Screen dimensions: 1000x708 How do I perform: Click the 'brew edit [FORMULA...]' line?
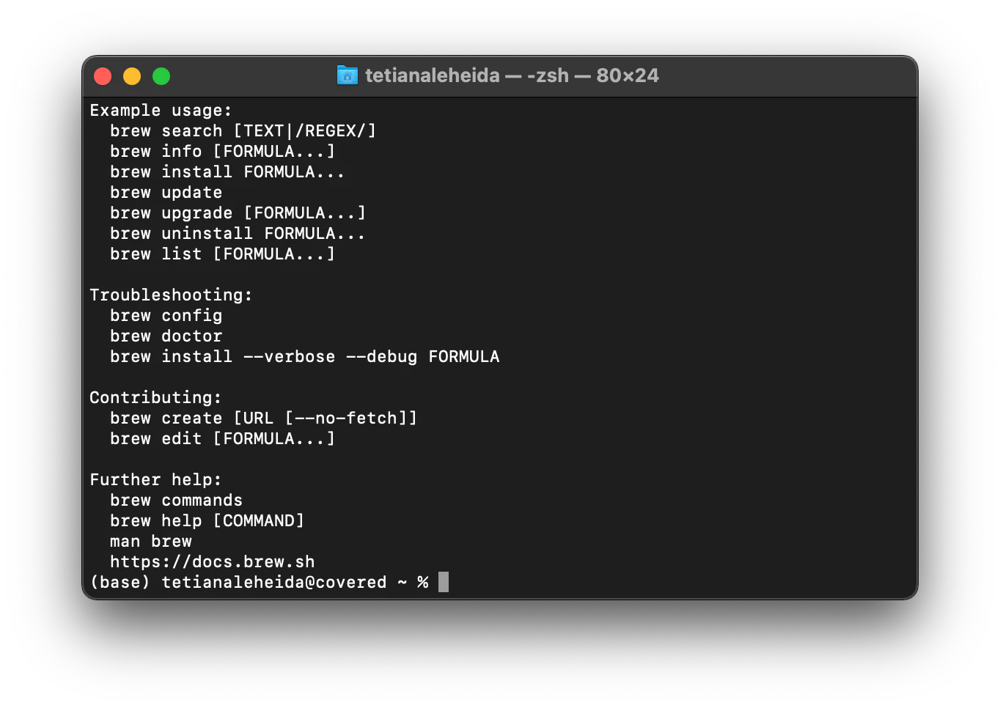coord(222,439)
